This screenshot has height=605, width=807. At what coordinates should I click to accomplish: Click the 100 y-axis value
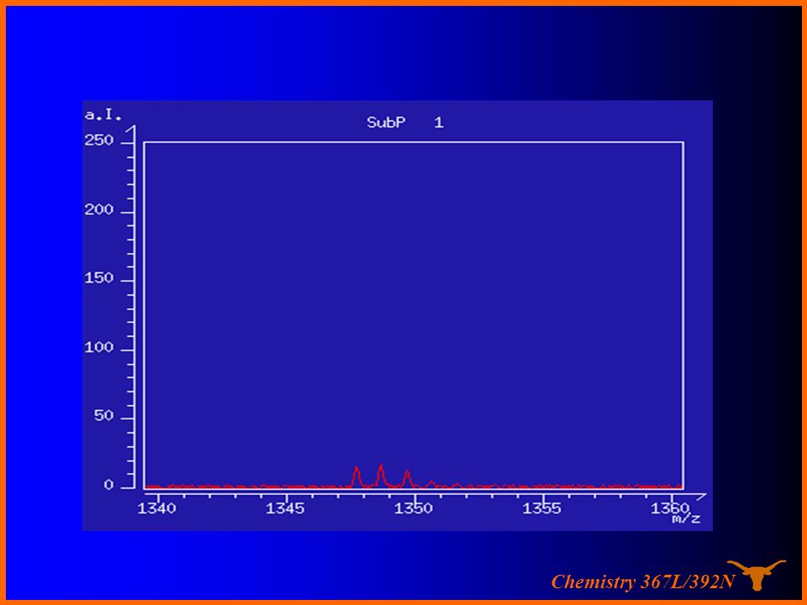click(99, 347)
